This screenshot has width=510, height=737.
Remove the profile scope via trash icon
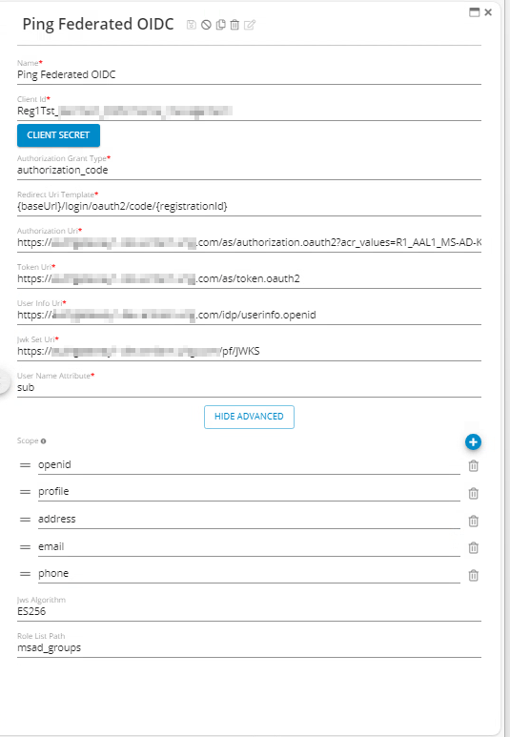[474, 493]
